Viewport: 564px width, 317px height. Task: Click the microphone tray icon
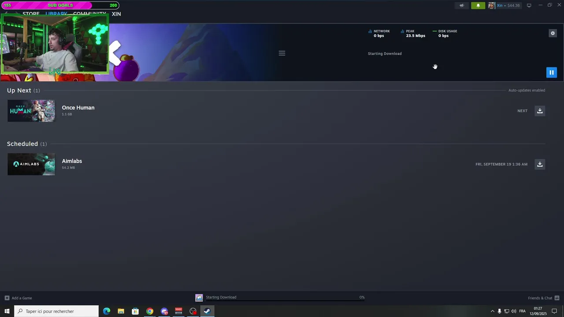[499, 311]
